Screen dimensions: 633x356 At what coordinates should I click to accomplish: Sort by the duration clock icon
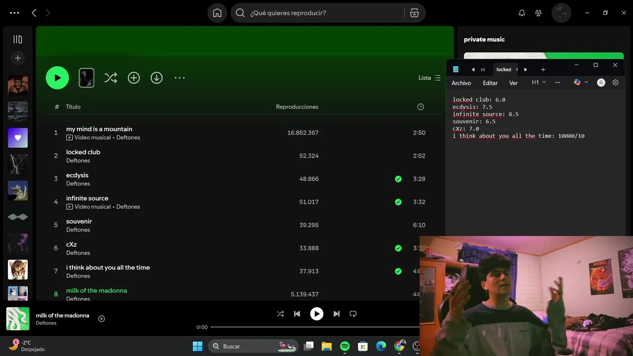pos(420,107)
